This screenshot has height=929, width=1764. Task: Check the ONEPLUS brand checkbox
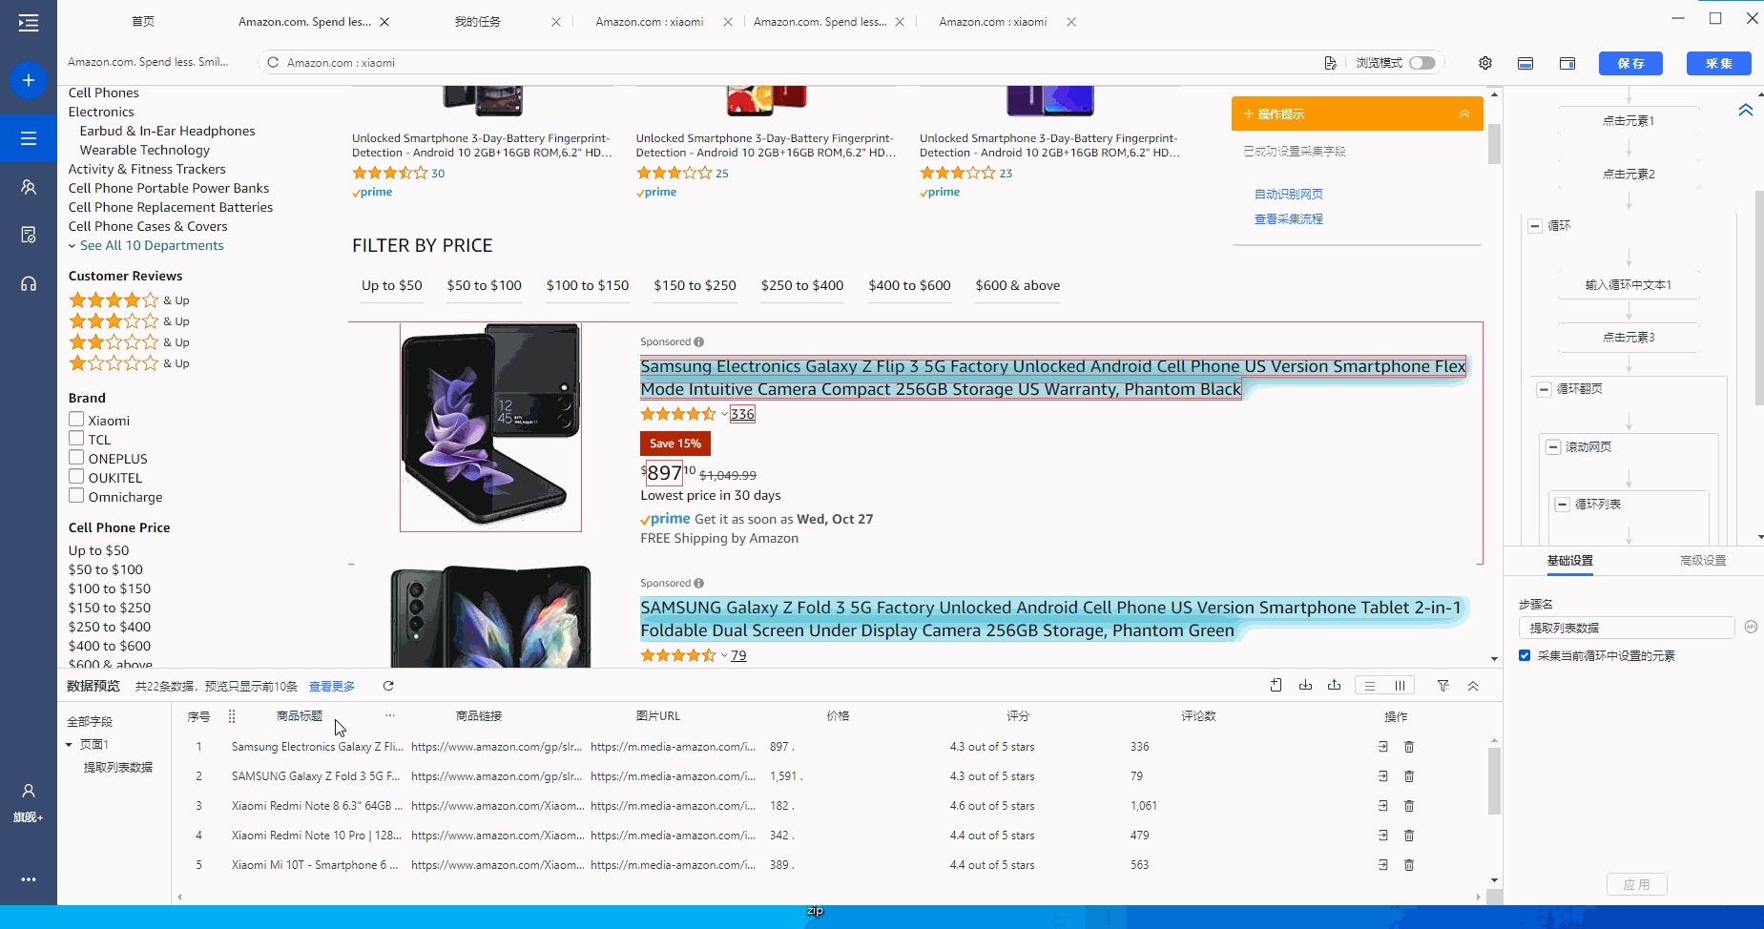coord(76,457)
